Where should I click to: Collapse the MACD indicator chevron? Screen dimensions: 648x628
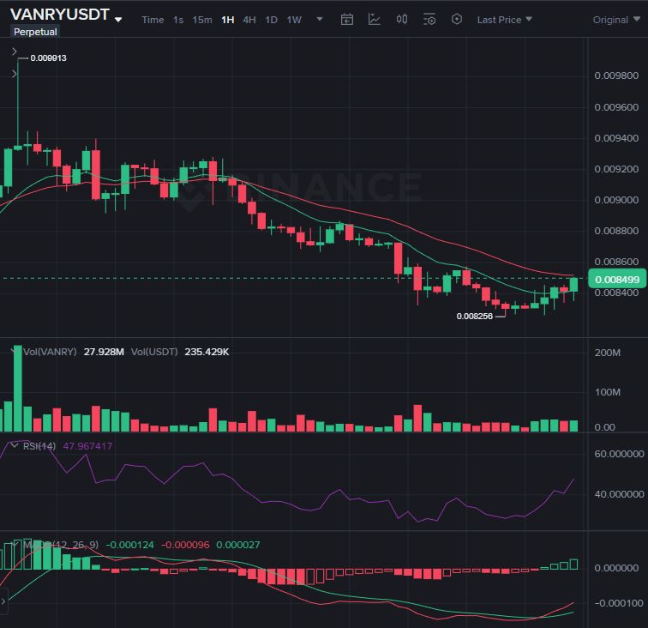(15, 545)
